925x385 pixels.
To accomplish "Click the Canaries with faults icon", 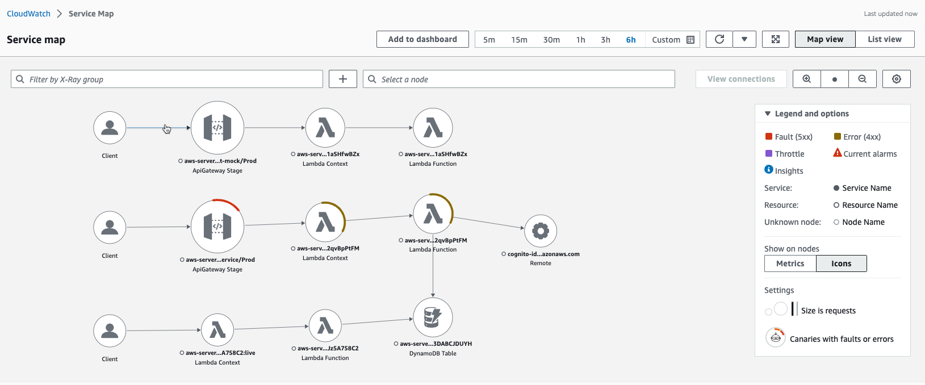I will [x=775, y=337].
